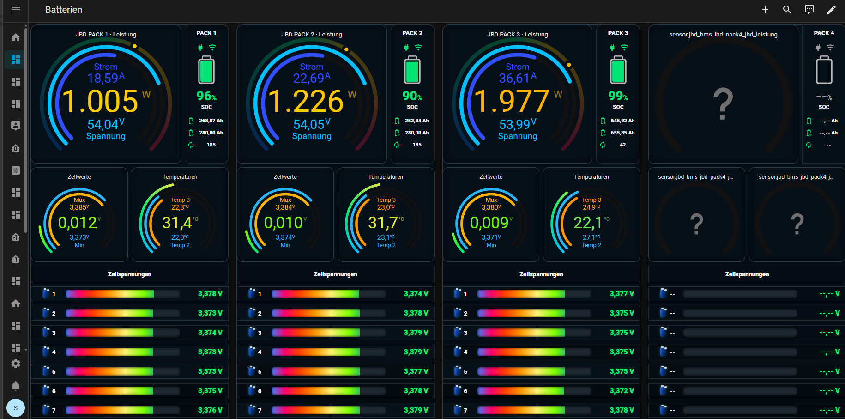Screen dimensions: 845x419
Task: Click the sidebar vertical scrollbar
Action: click(x=26, y=129)
